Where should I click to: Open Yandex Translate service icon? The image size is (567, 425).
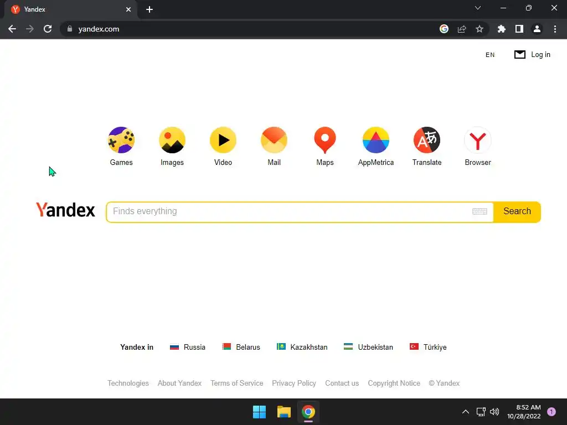(x=427, y=140)
